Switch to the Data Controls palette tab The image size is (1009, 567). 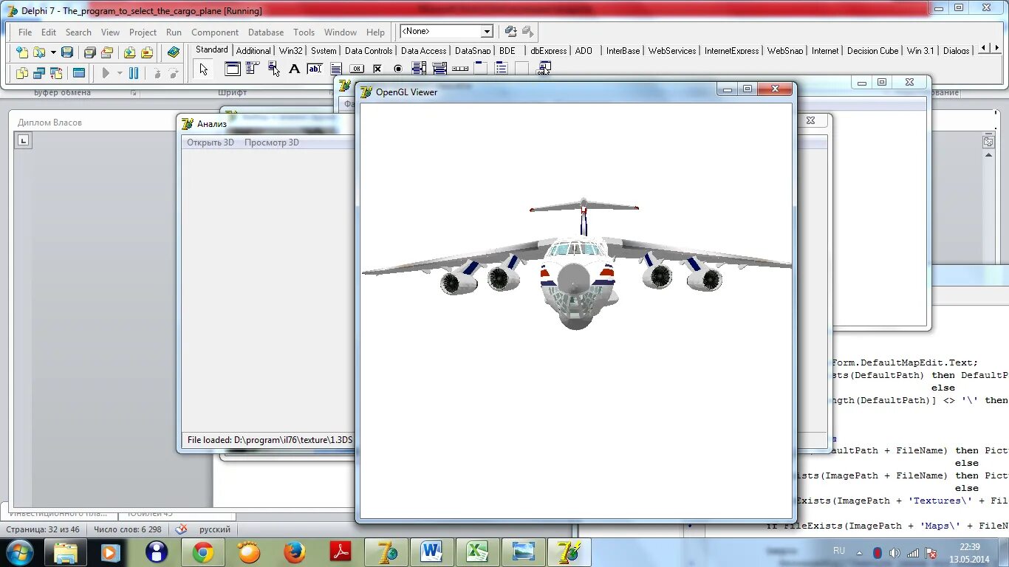pyautogui.click(x=369, y=51)
